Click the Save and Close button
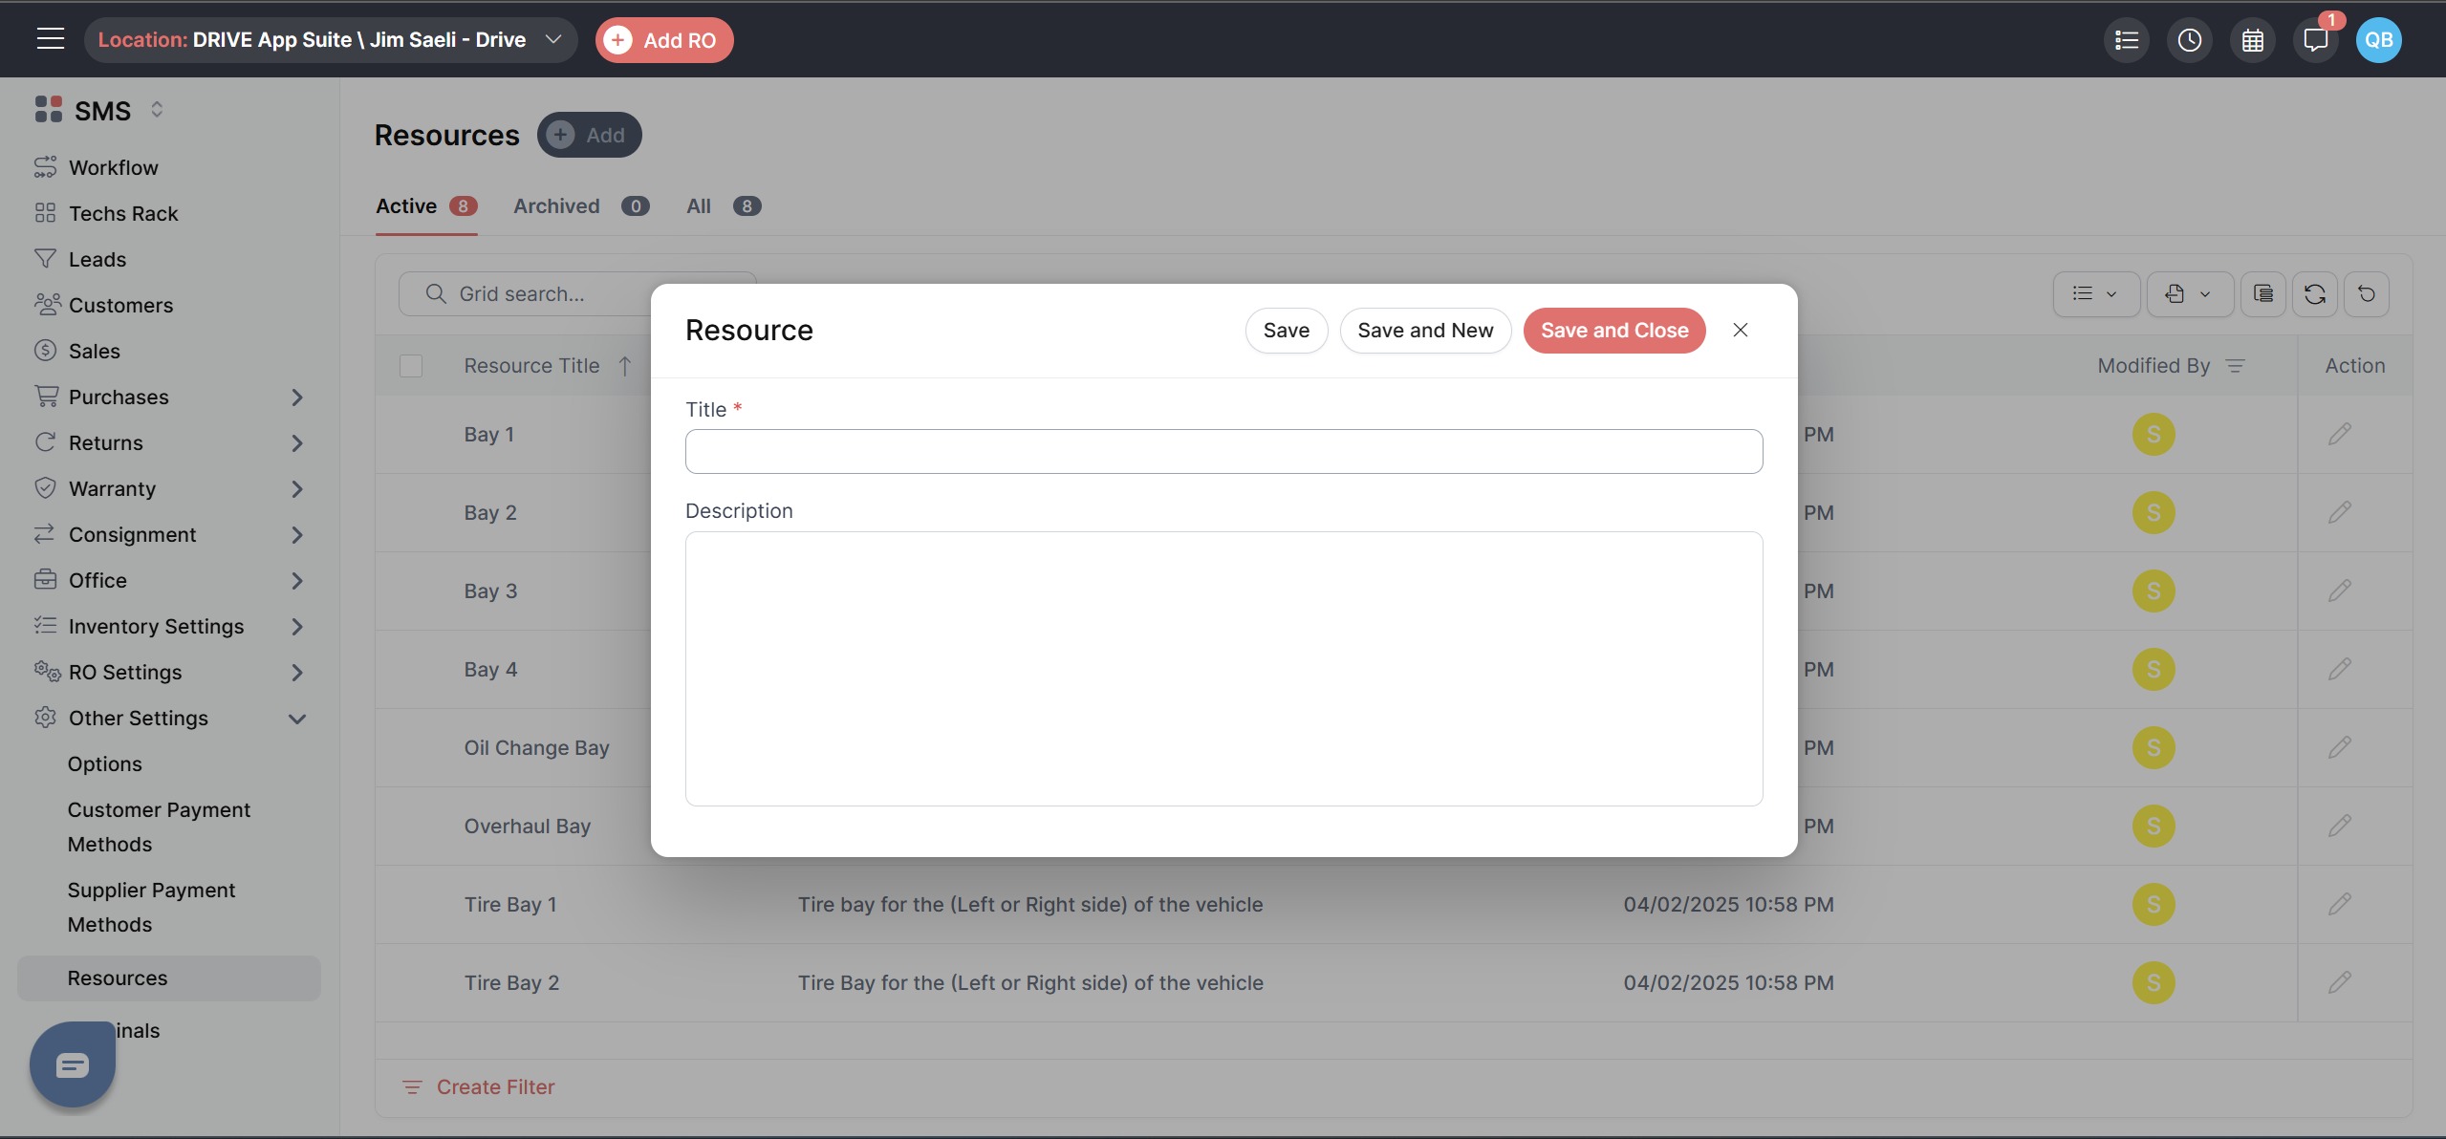Screen dimensions: 2446x1139 (x=1613, y=331)
